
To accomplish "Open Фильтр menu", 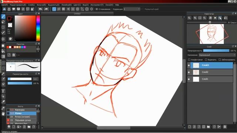I will pyautogui.click(x=41, y=5).
